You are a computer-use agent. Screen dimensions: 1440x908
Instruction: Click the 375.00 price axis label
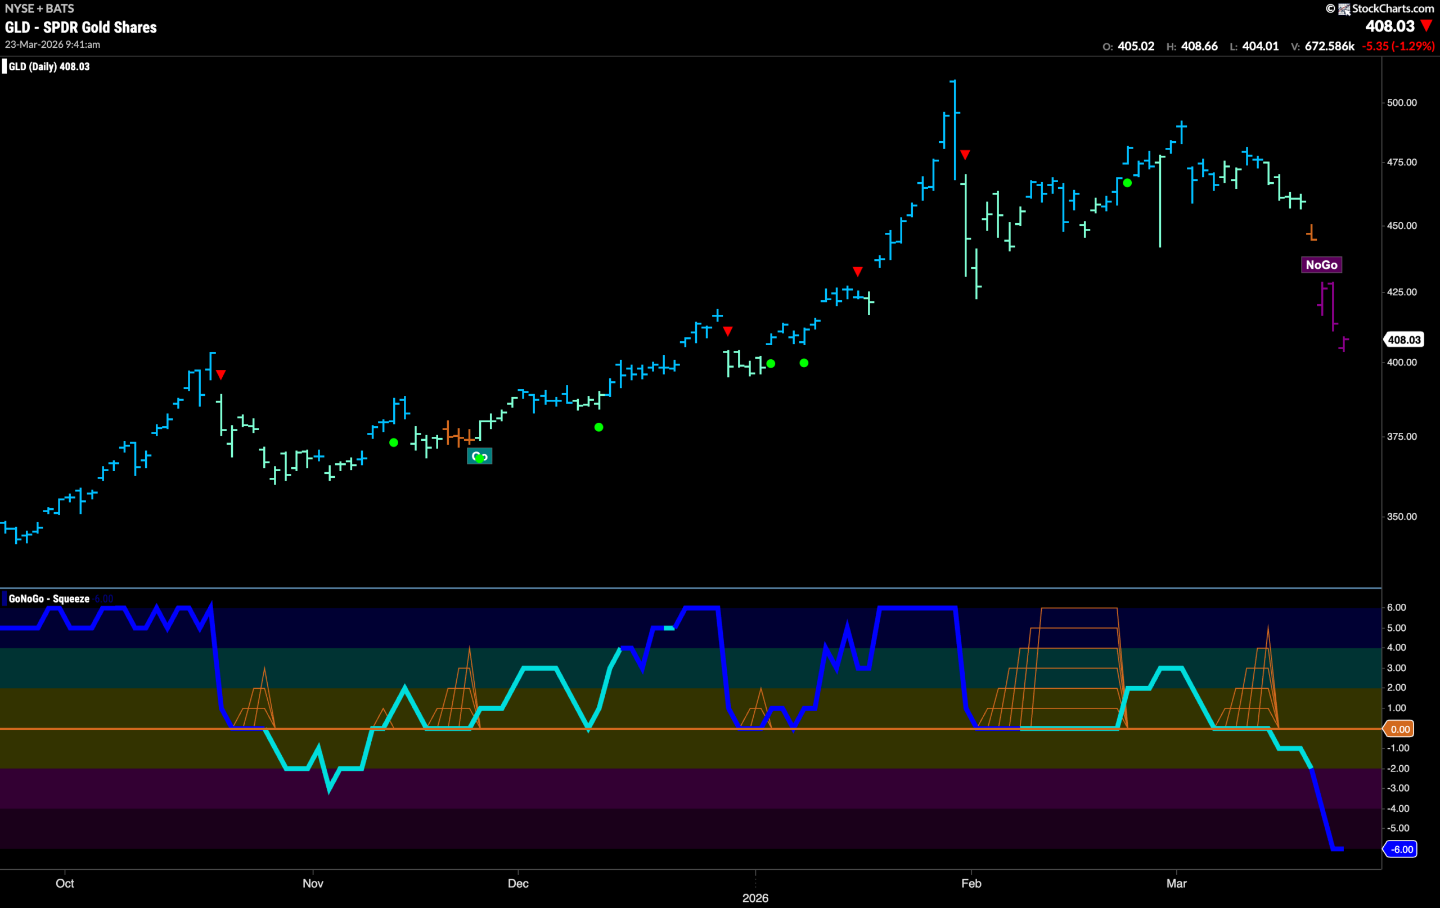coord(1402,436)
